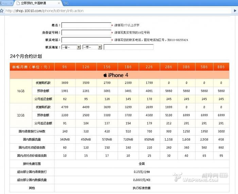This screenshot has height=194, width=238.
Task: Click the 3899 price cell for 16GB
Action: [65, 83]
